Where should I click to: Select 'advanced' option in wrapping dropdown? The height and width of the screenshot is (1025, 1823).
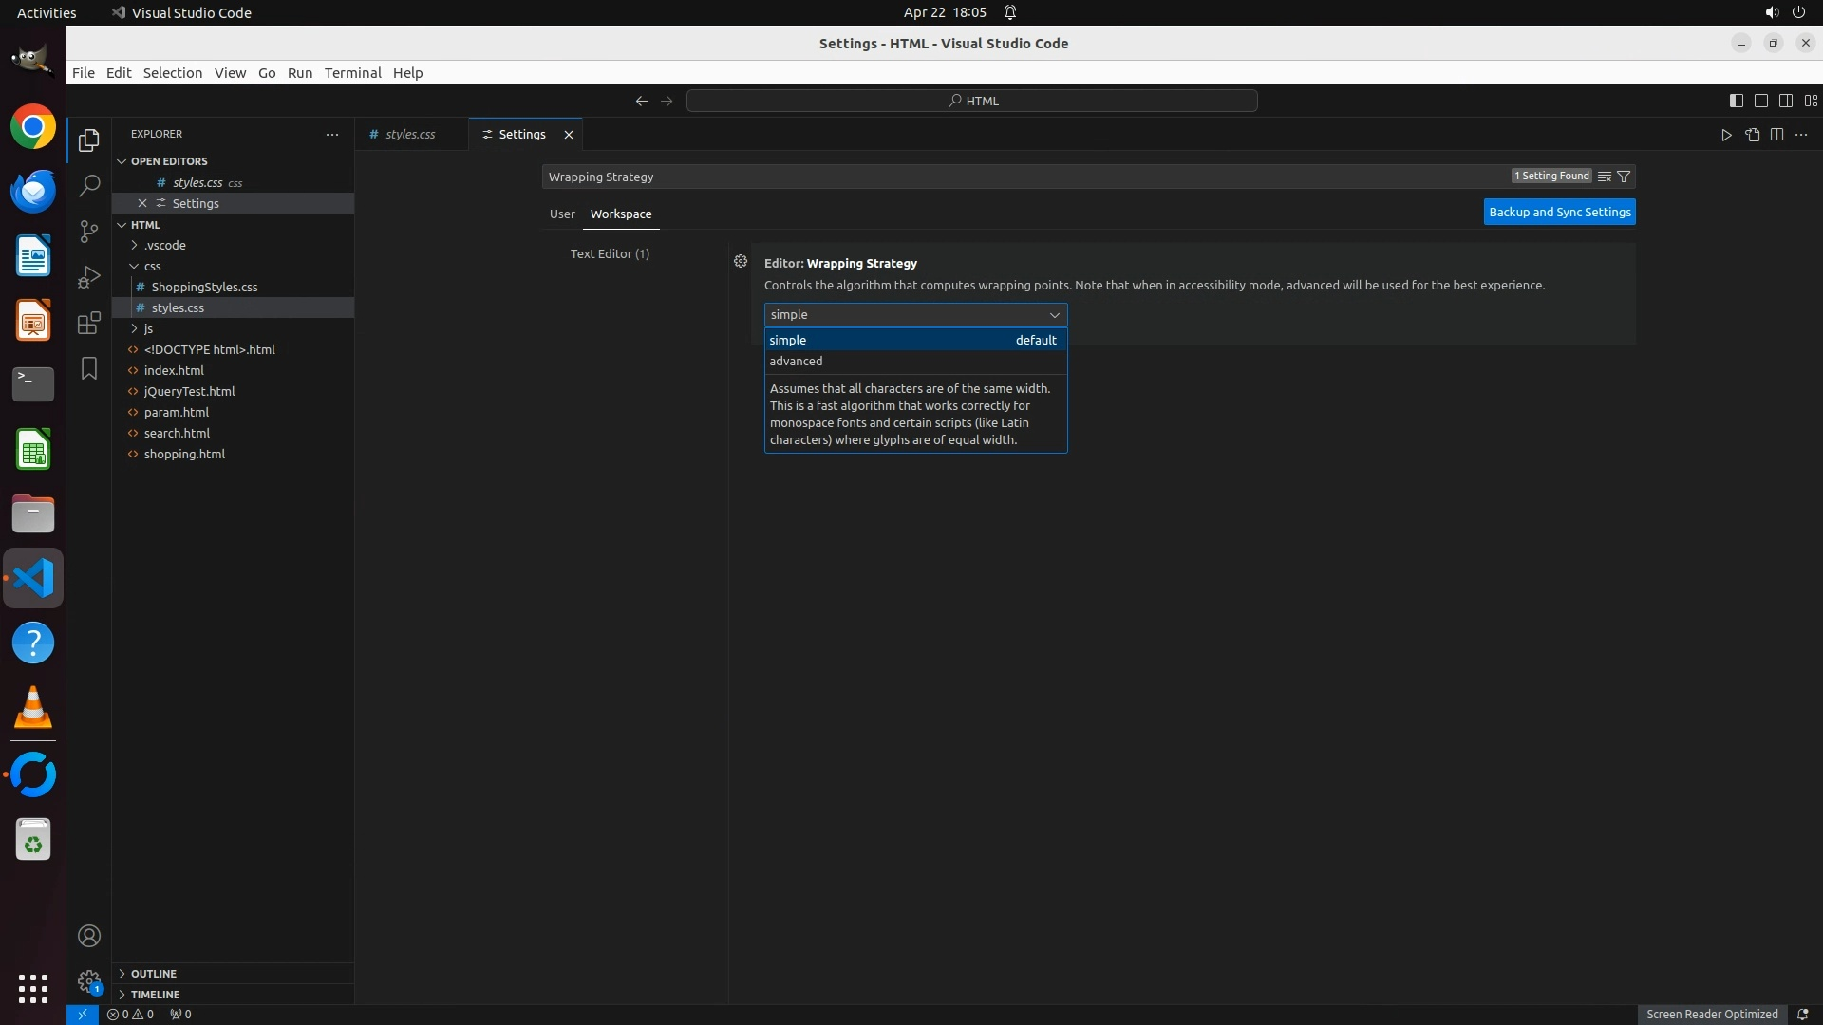click(x=796, y=361)
